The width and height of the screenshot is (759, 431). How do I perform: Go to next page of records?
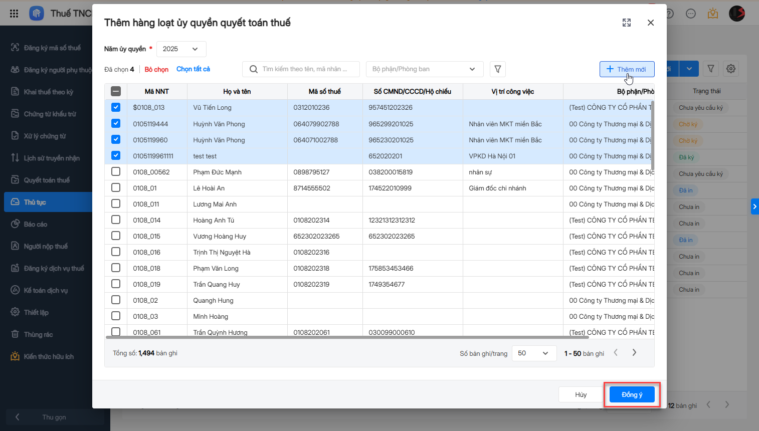tap(634, 353)
